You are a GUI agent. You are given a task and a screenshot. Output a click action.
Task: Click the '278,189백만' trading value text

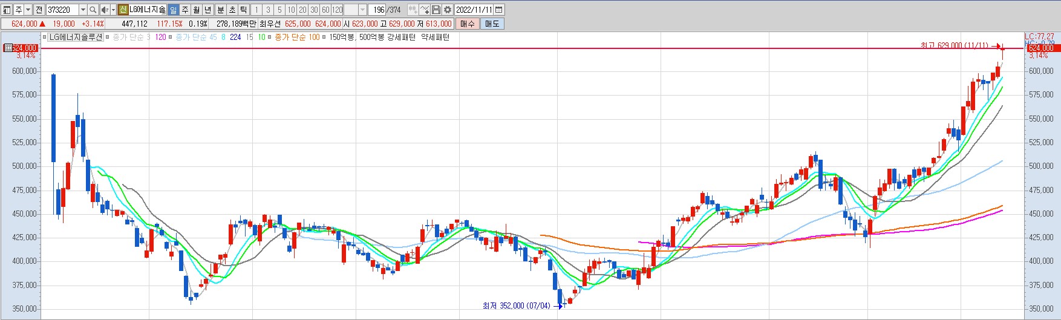pyautogui.click(x=237, y=24)
